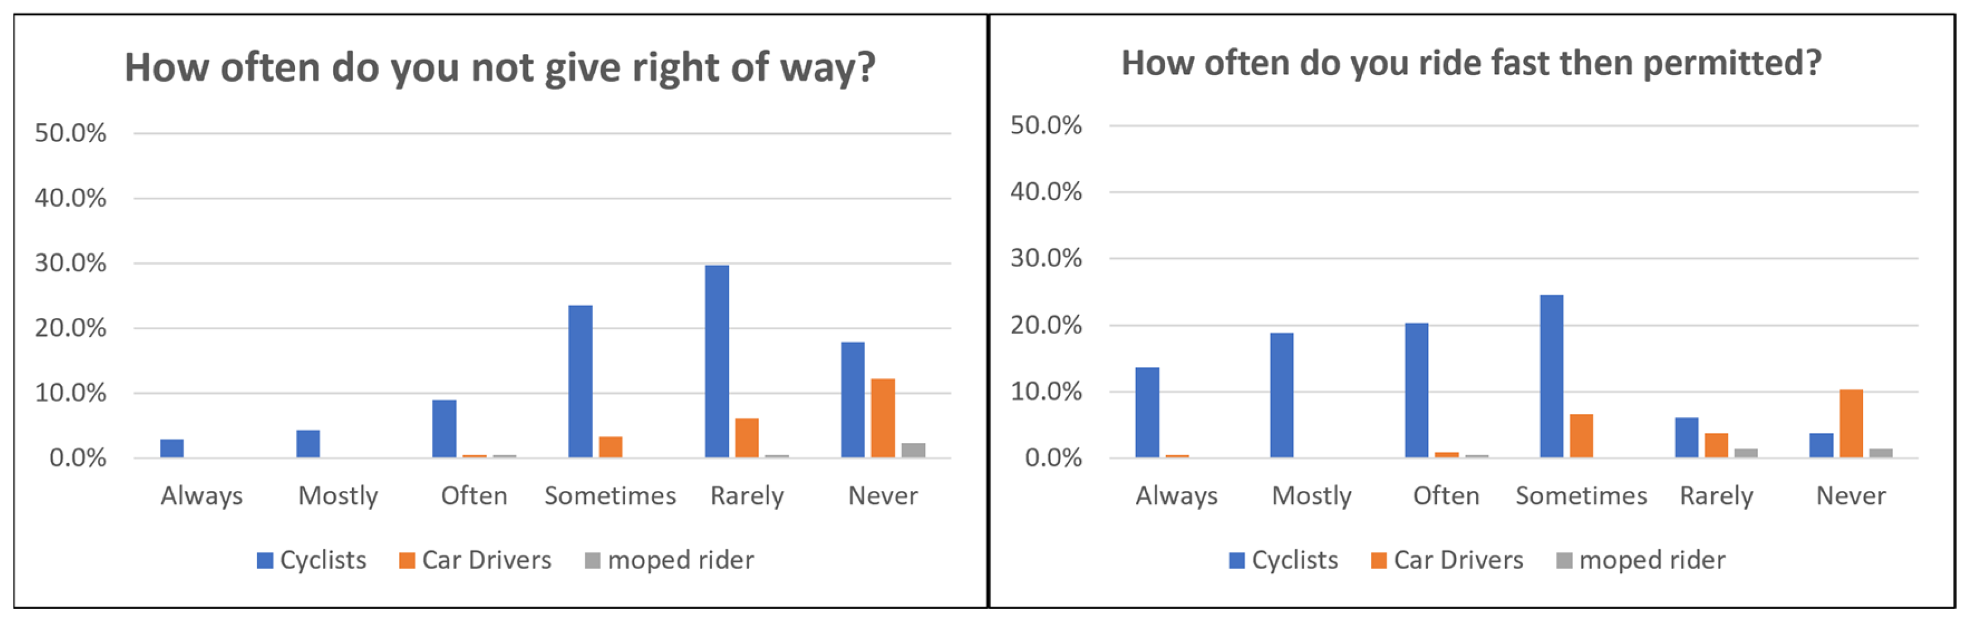Click the tallest blue Rarely bar in the right-of-way chart
1969x624 pixels.
(x=716, y=361)
